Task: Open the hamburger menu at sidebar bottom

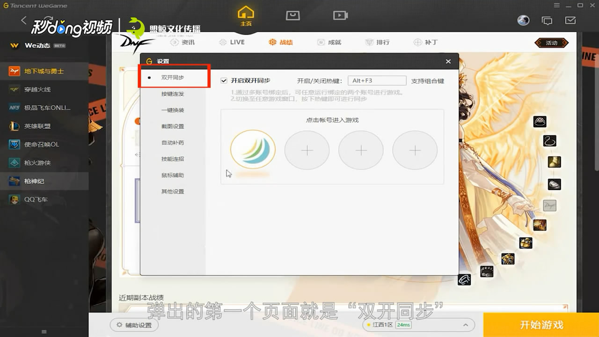Action: pos(44,331)
